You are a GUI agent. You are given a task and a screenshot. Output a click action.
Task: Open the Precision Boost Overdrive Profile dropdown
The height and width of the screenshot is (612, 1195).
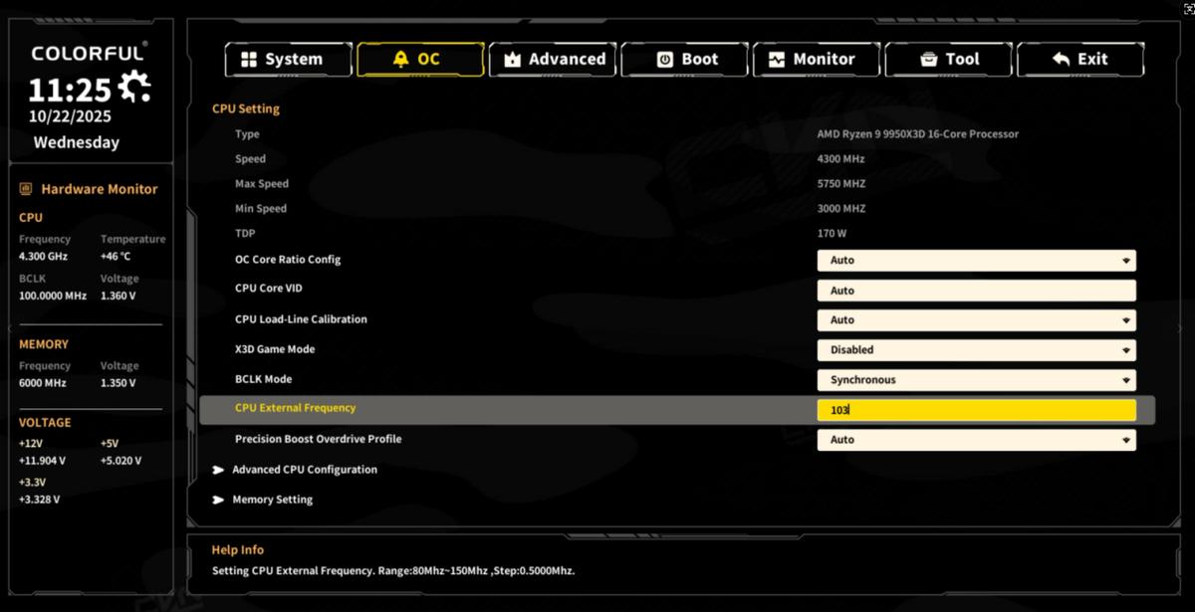click(976, 440)
